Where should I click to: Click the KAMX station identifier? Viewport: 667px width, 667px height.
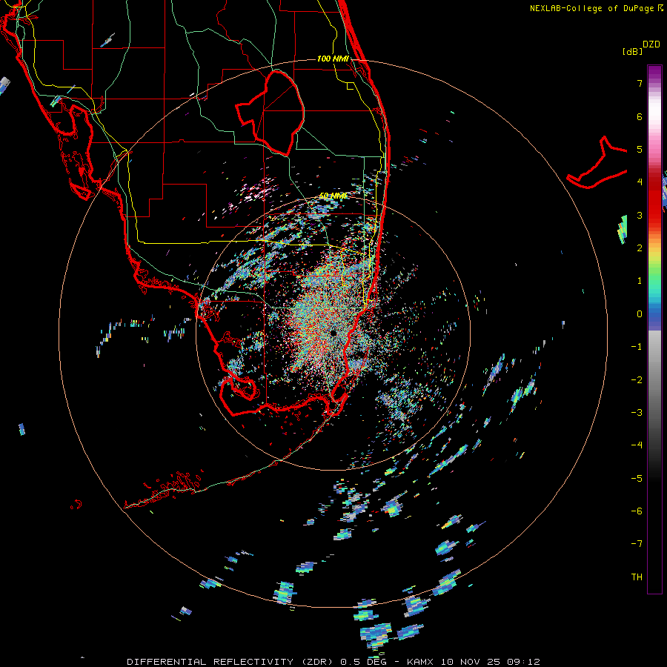tap(420, 662)
